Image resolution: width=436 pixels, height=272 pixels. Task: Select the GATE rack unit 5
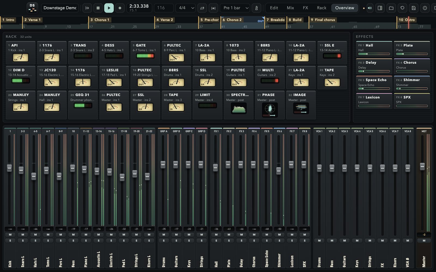[145, 53]
